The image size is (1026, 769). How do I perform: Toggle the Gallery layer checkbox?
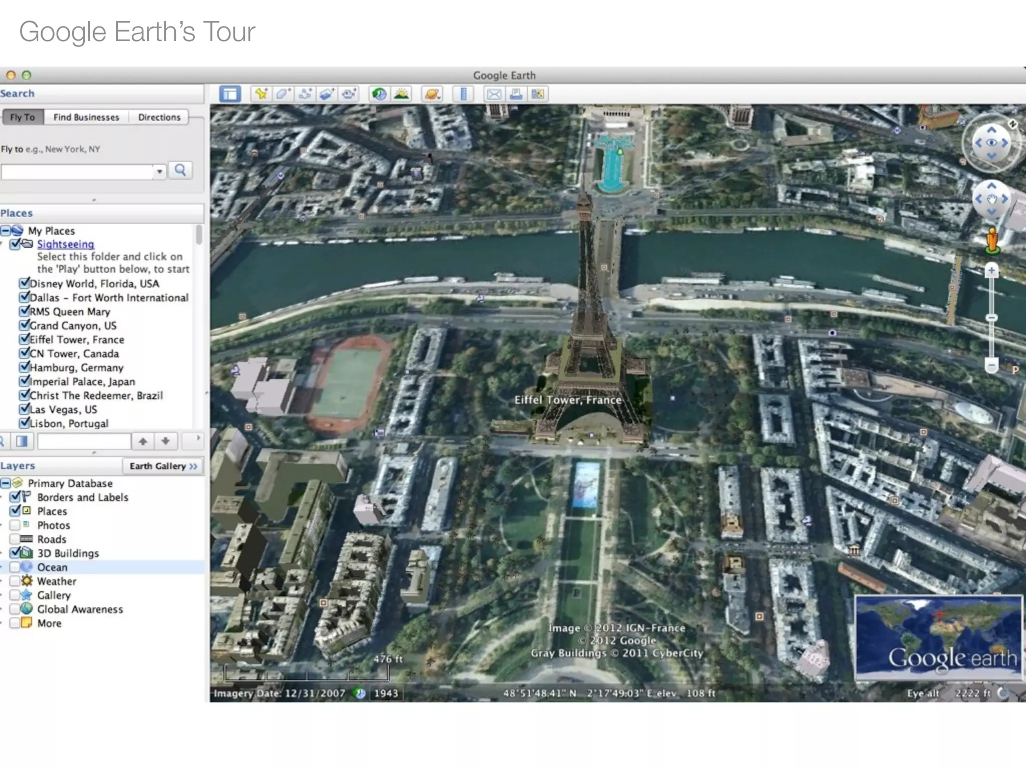coord(15,595)
